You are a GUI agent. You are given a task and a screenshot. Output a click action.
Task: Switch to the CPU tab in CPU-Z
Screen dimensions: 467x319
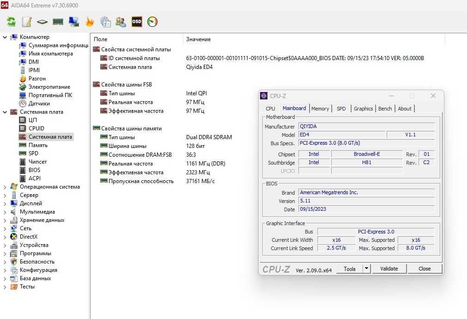[x=270, y=109]
